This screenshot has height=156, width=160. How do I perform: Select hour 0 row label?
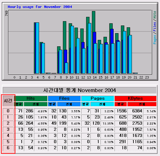point(8,111)
